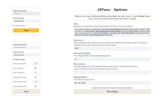Click the 'My domains' section heading

80,64
